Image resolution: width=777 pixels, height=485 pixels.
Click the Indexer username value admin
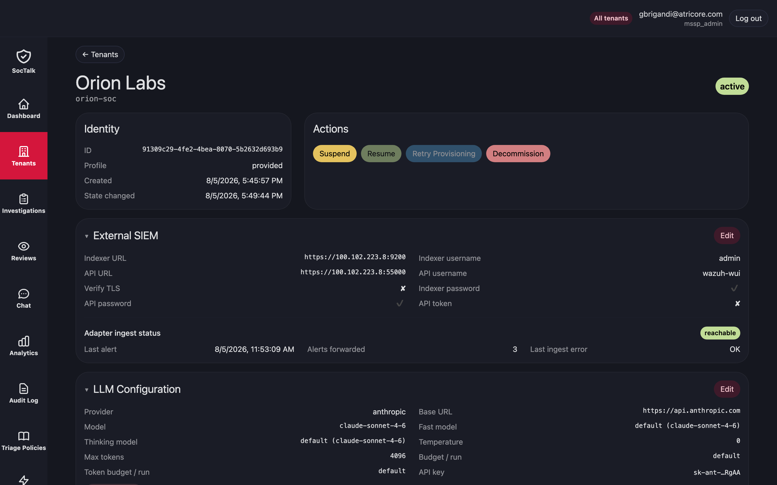pos(729,258)
